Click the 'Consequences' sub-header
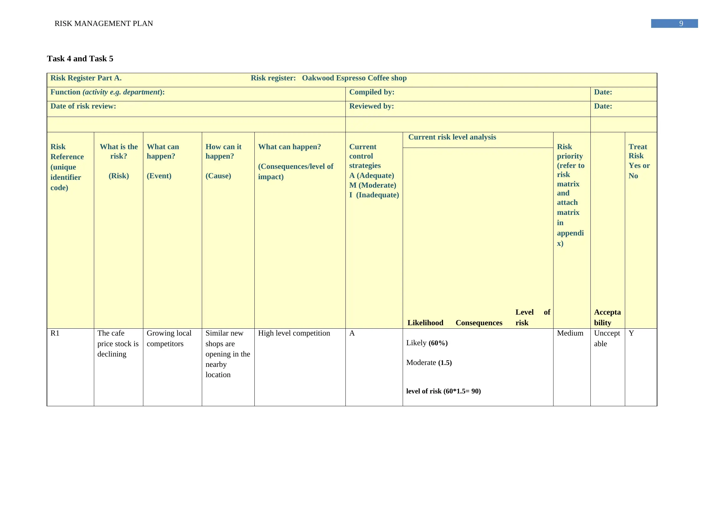Image resolution: width=704 pixels, height=516 pixels. click(479, 323)
